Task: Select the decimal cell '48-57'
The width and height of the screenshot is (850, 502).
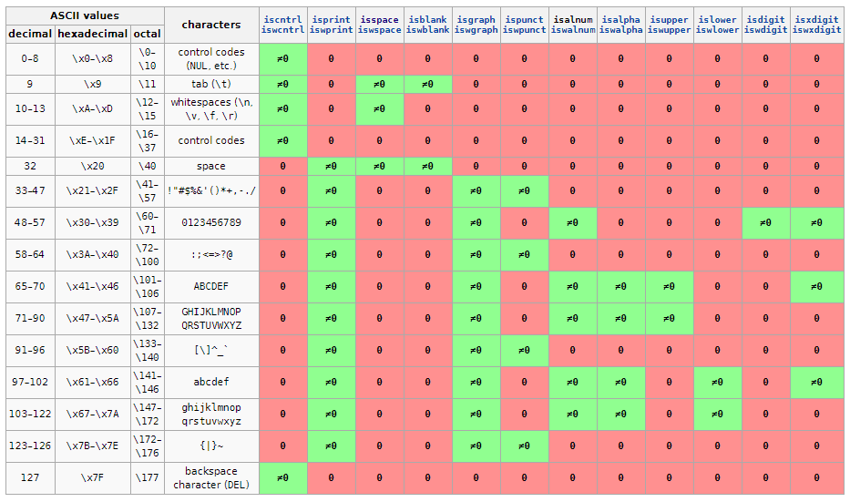Action: 30,223
